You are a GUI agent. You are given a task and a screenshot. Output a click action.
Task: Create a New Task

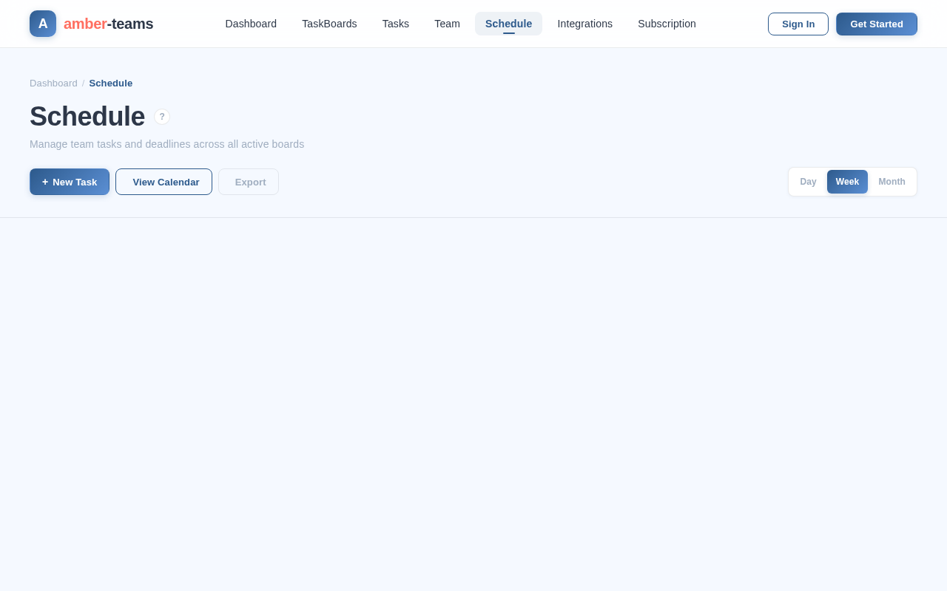[70, 182]
